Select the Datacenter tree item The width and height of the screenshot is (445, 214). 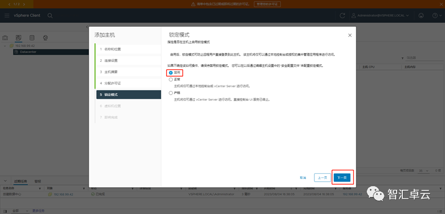click(28, 52)
